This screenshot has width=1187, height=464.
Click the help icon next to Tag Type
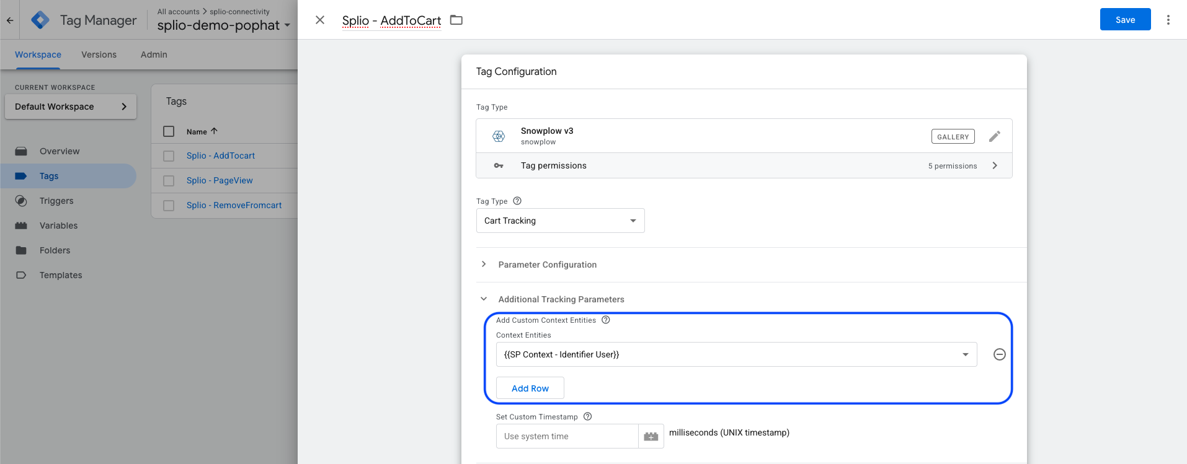[x=517, y=201]
